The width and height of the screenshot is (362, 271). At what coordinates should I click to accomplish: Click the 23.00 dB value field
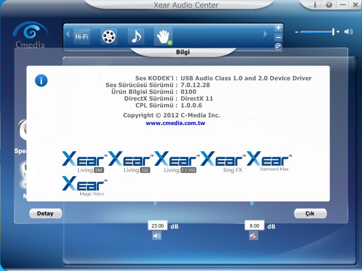[157, 225]
